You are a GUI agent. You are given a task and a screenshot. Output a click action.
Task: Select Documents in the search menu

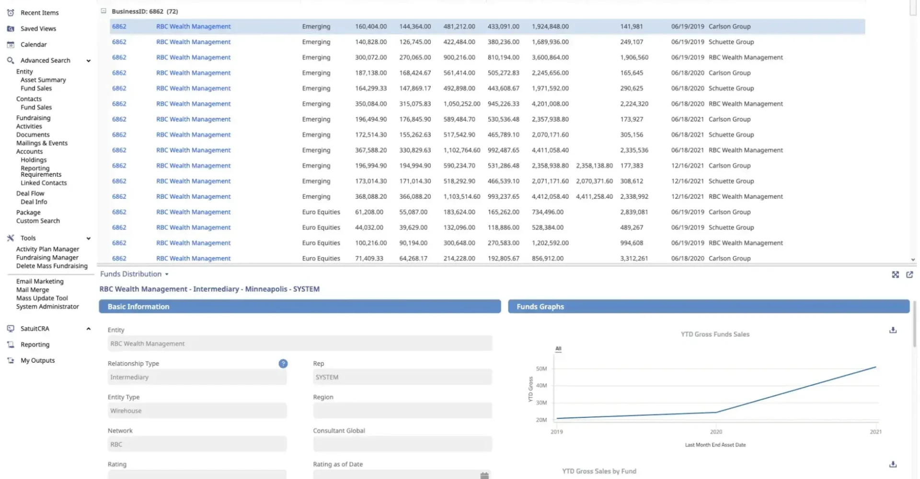tap(33, 135)
